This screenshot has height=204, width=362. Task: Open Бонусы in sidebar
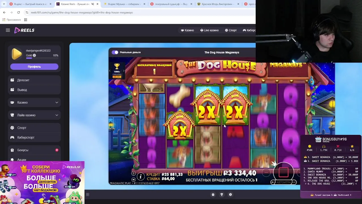34,150
